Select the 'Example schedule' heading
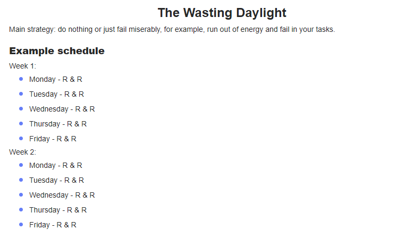This screenshot has height=238, width=396. (57, 50)
